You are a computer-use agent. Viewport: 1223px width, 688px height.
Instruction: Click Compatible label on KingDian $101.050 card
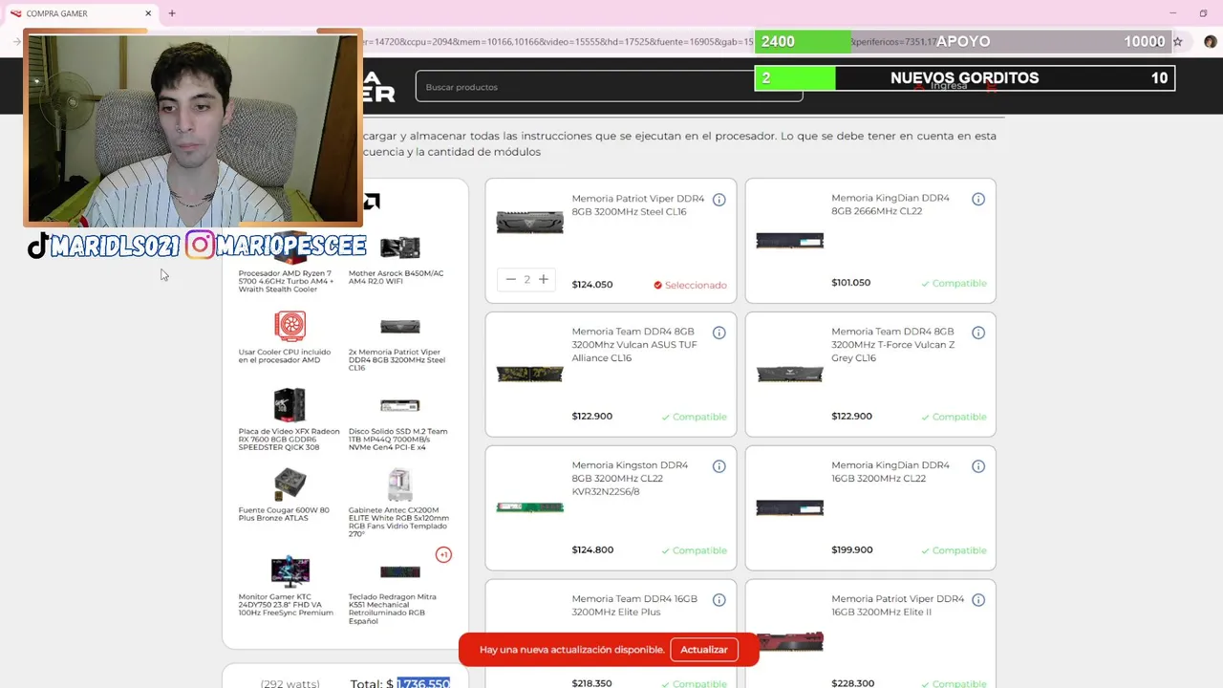coord(954,284)
